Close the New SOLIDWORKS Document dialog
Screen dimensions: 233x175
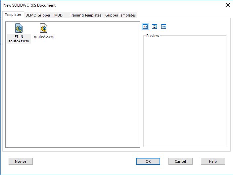tap(228, 5)
